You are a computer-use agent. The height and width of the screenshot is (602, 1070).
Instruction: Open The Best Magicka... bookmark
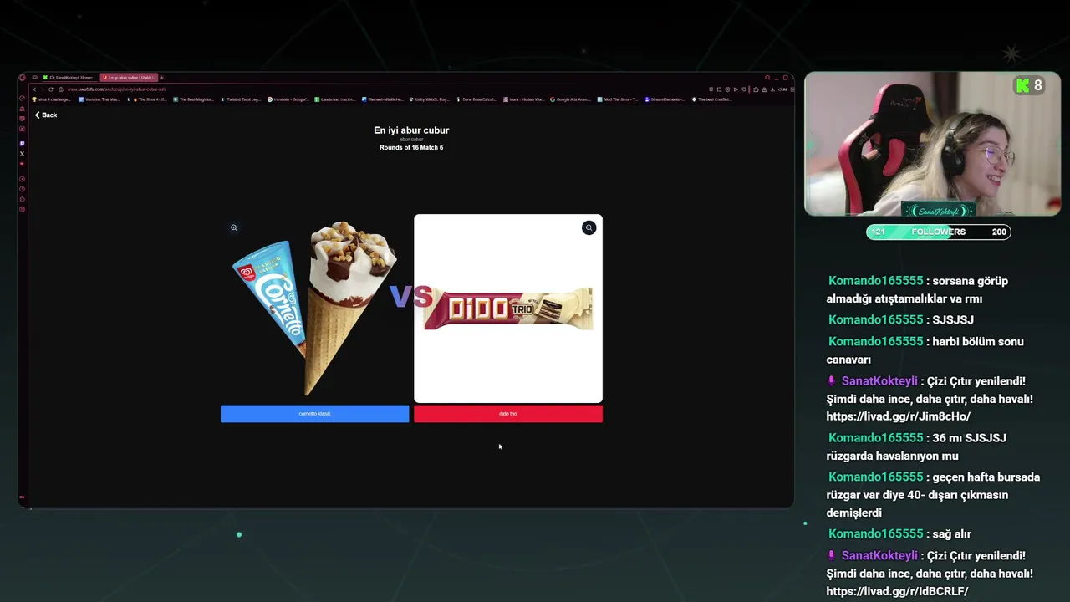tap(193, 99)
